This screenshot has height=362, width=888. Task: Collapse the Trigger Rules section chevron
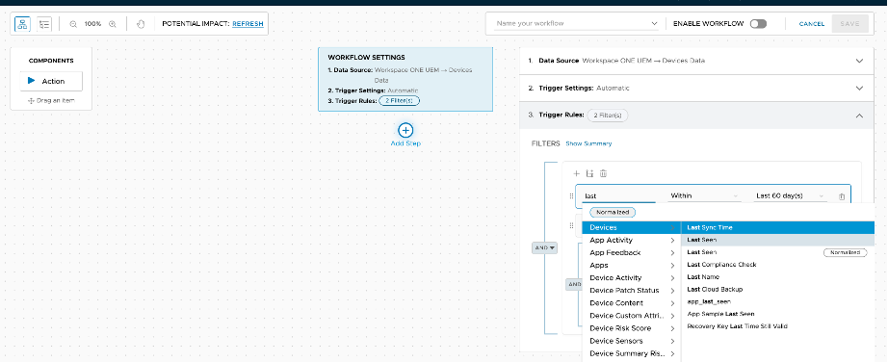859,116
